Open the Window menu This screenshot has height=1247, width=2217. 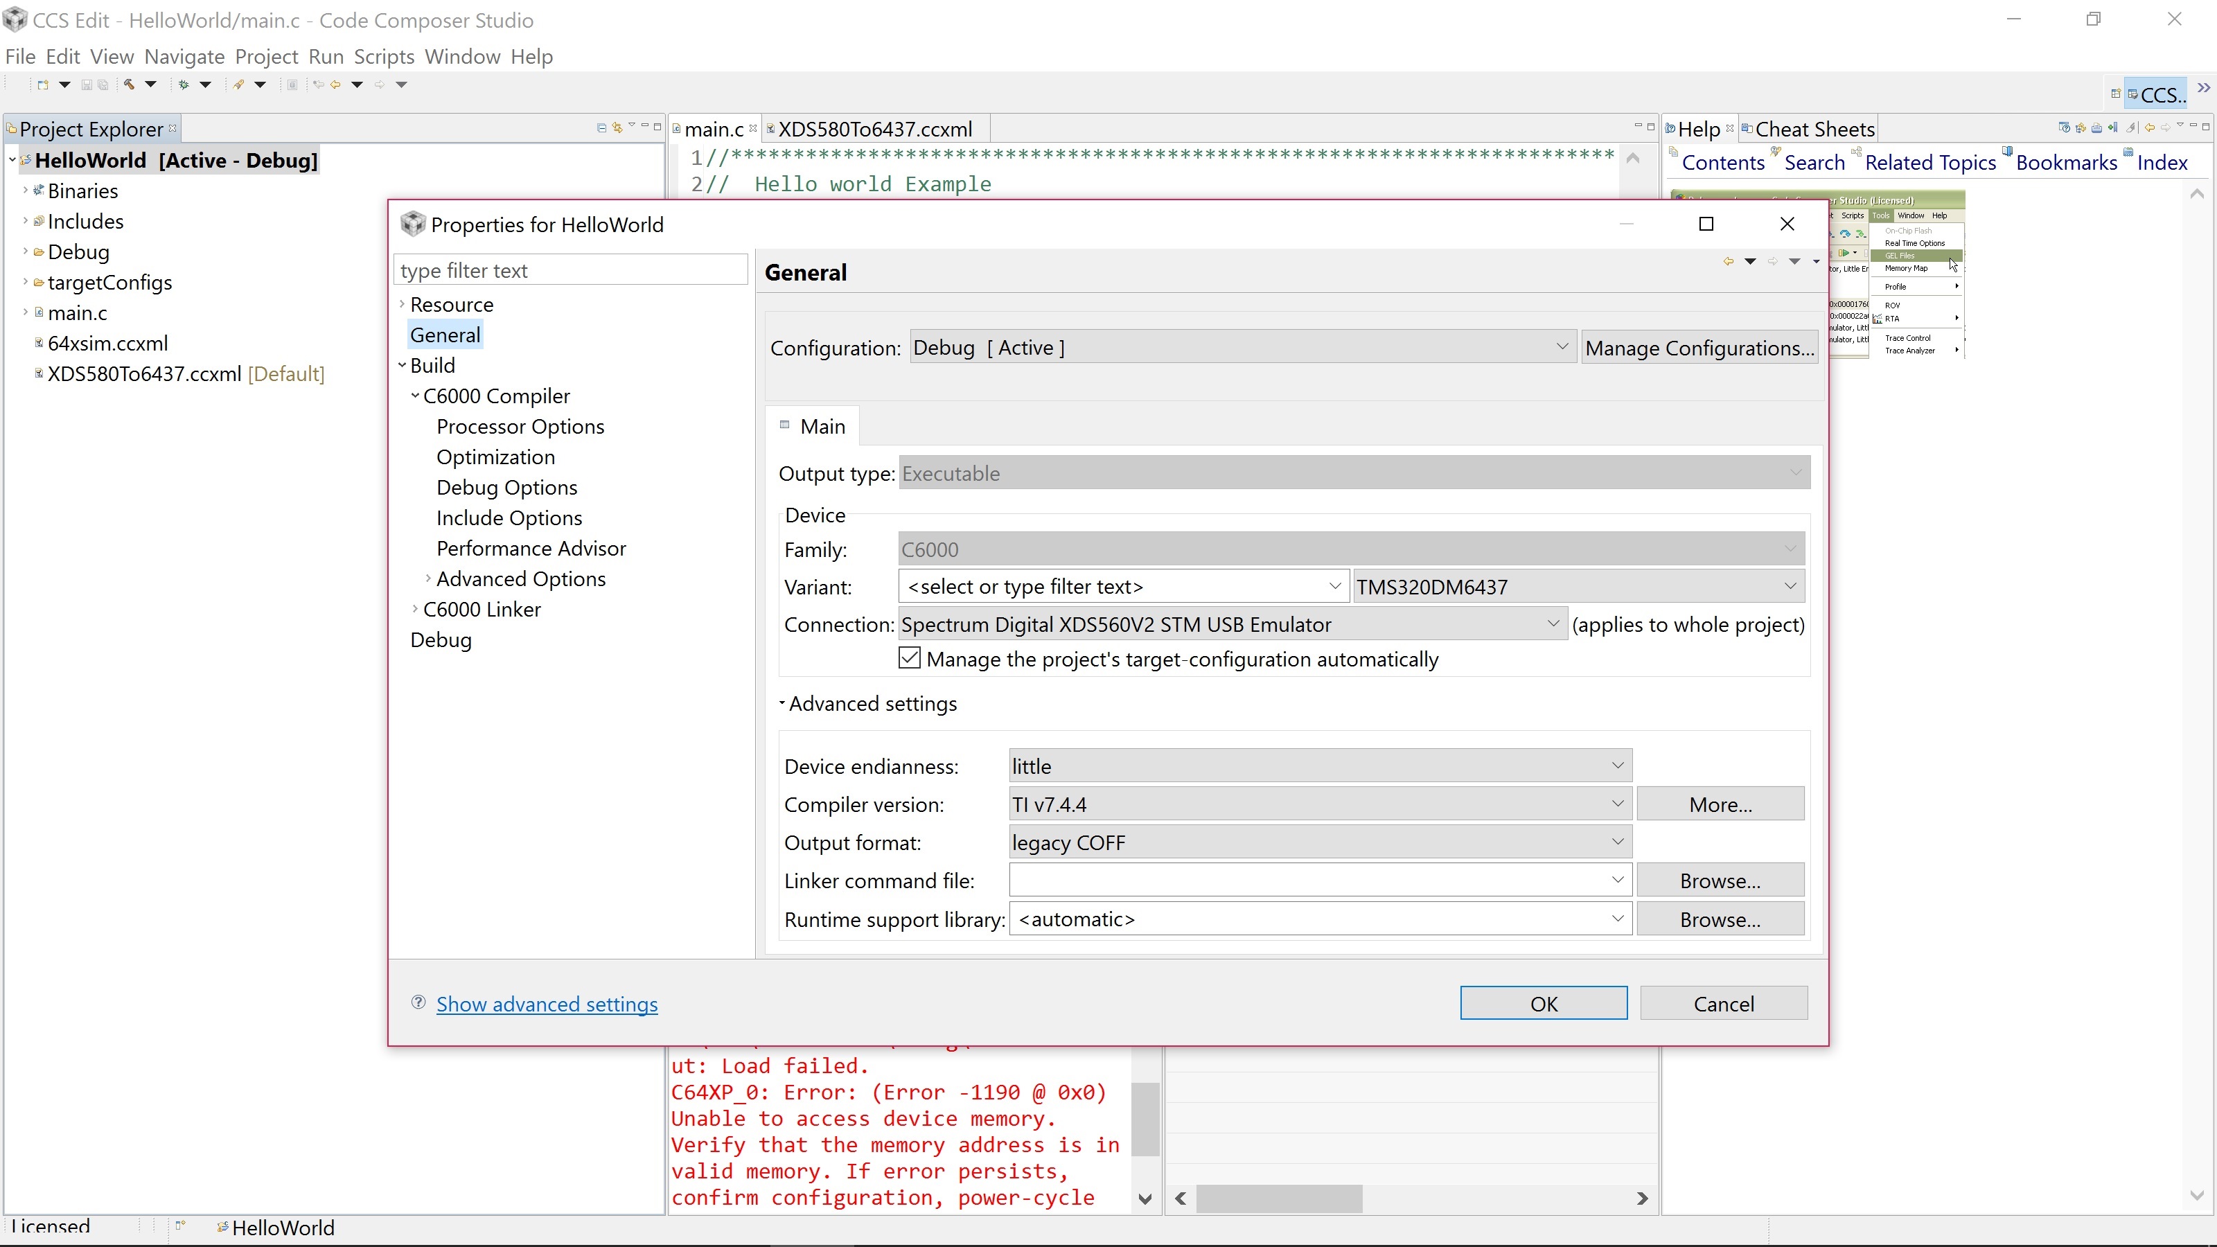coord(462,57)
